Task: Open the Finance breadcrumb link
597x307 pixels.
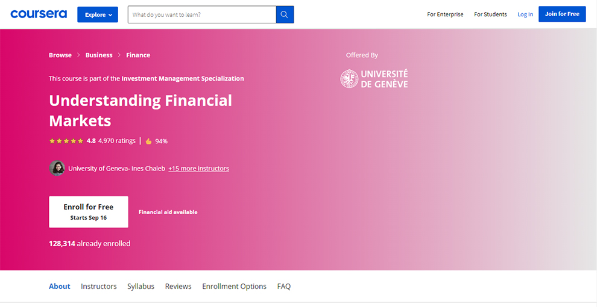Action: [138, 55]
